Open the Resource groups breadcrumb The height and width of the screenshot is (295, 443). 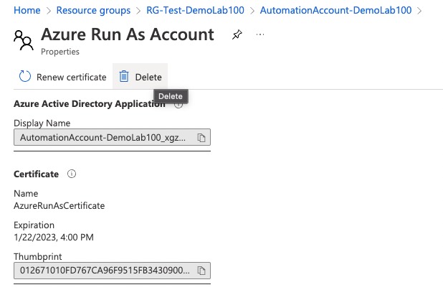point(93,11)
